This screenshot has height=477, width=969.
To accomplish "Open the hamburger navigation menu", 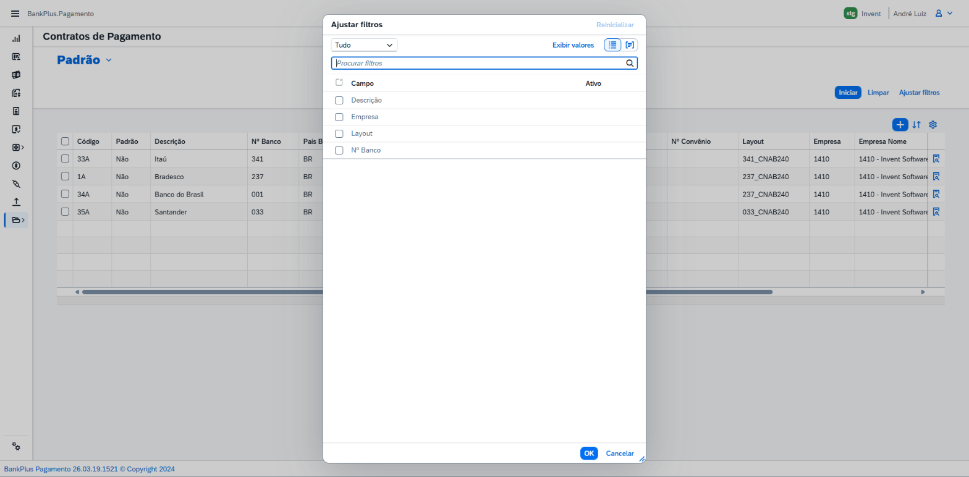I will [x=15, y=14].
